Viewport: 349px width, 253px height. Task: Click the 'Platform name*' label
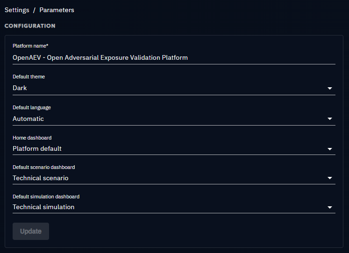pyautogui.click(x=30, y=46)
